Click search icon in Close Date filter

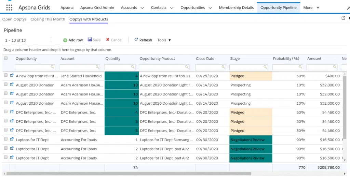point(223,67)
